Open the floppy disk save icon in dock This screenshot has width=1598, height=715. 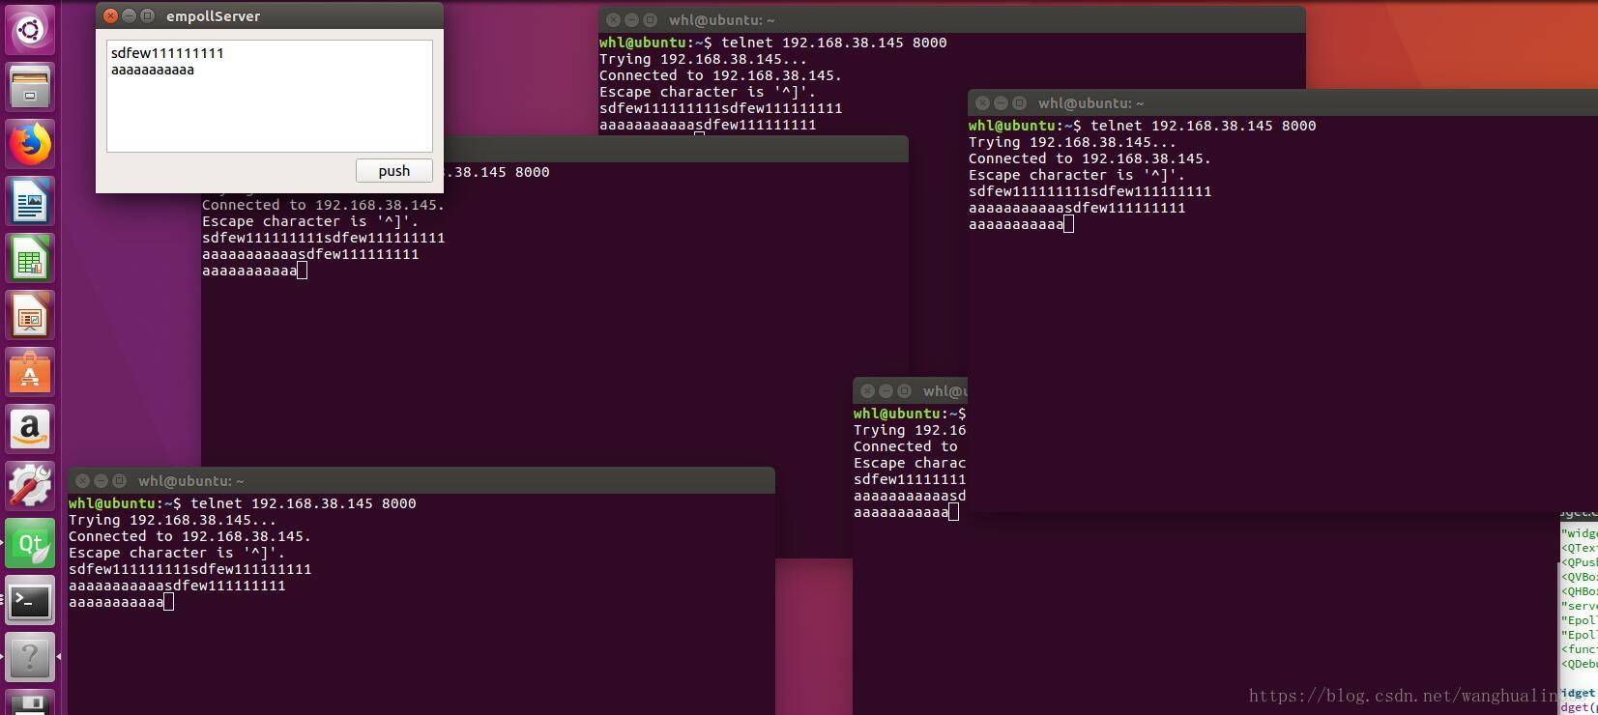pyautogui.click(x=30, y=702)
